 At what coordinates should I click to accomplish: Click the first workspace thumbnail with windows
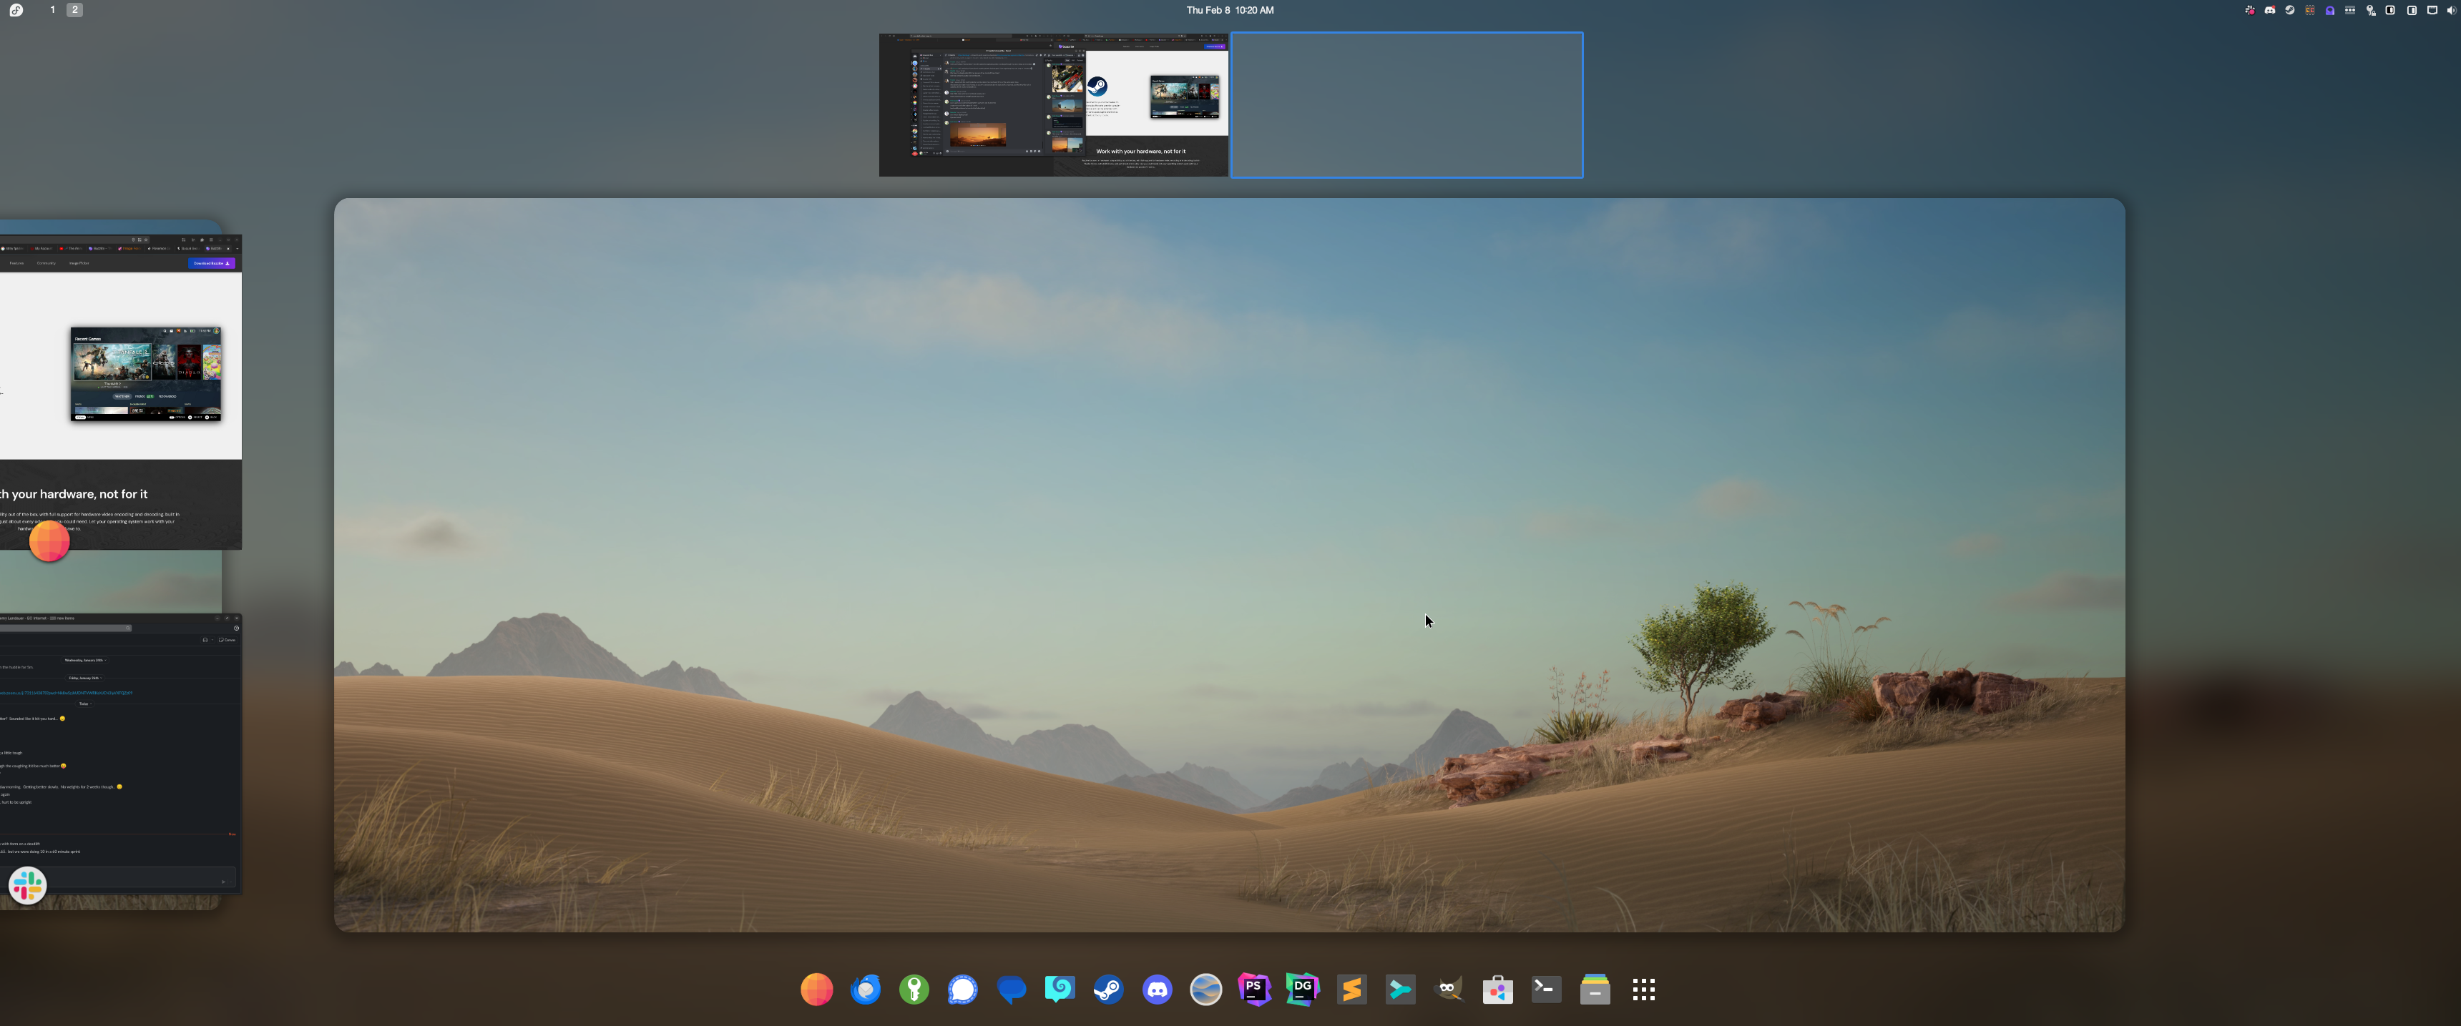[x=1053, y=105]
